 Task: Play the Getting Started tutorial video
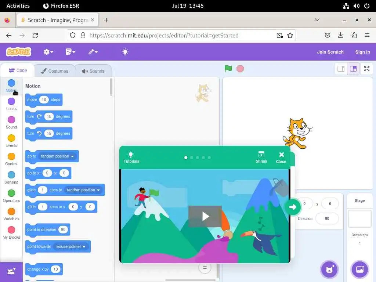(x=205, y=216)
